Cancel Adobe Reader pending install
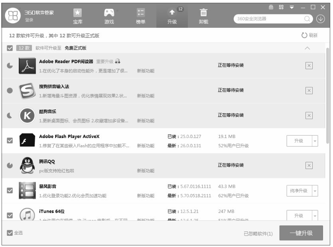This screenshot has height=247, width=333. pos(309,66)
